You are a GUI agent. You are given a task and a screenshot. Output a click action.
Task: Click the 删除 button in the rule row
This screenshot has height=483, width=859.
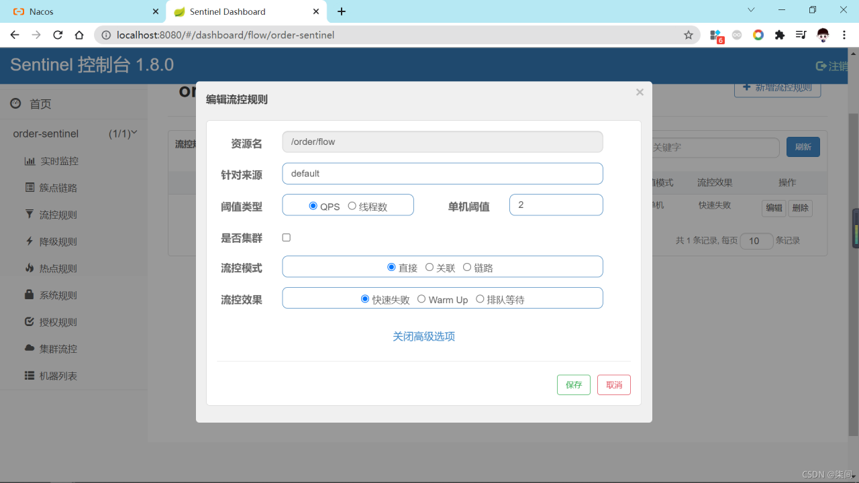[x=800, y=208]
